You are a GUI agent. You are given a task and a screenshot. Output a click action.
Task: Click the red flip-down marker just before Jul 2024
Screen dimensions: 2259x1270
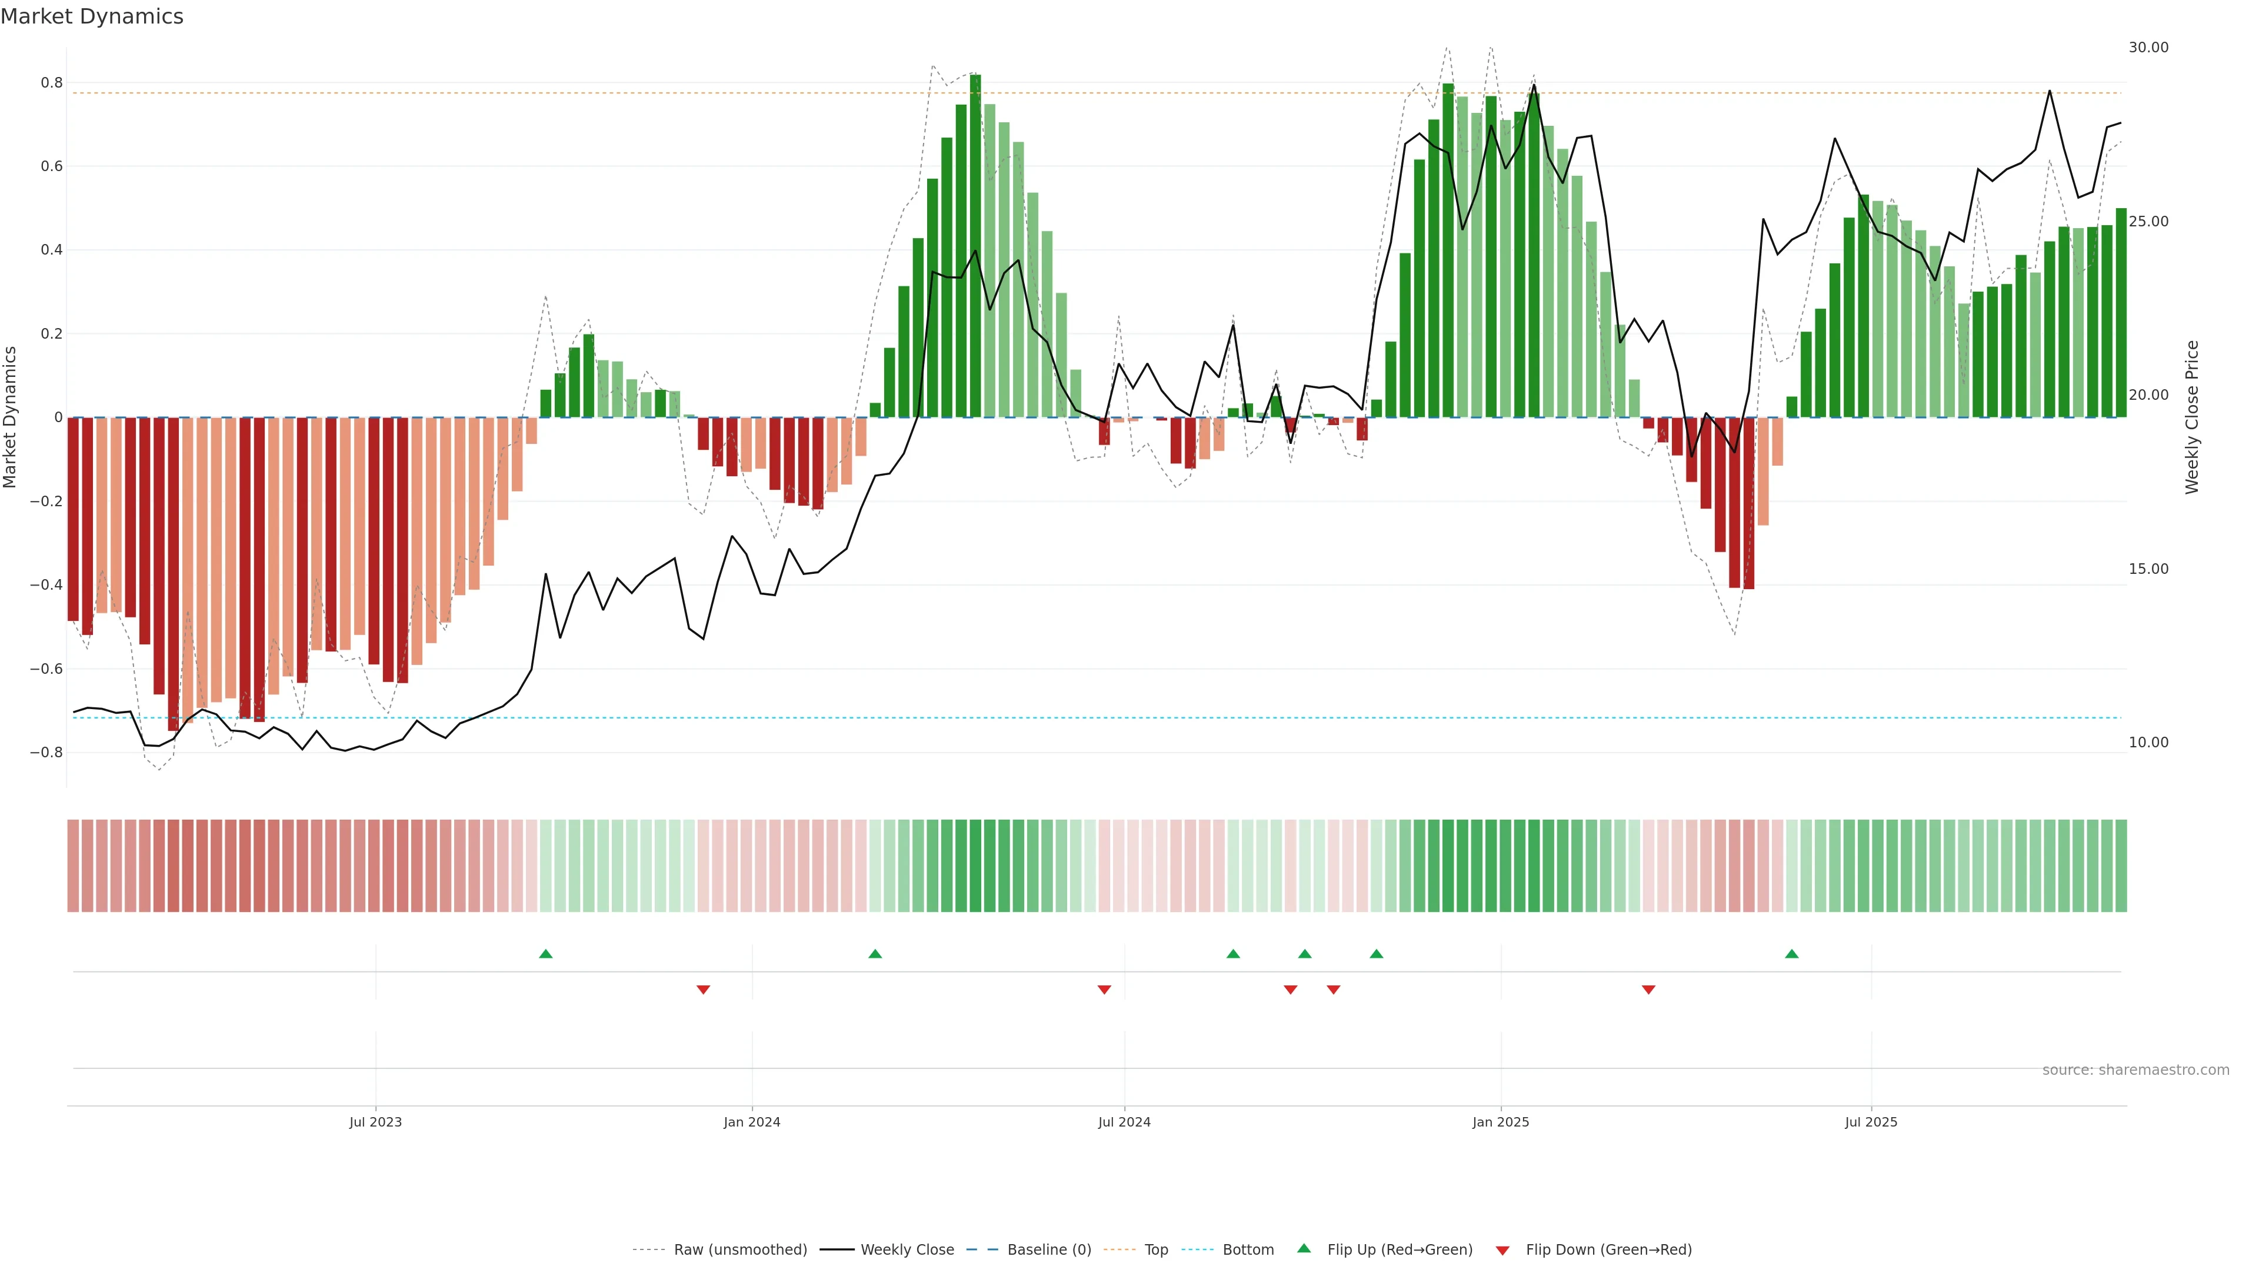[x=1104, y=990]
